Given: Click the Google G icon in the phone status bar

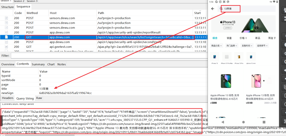Looking at the screenshot, I should 217,2.
